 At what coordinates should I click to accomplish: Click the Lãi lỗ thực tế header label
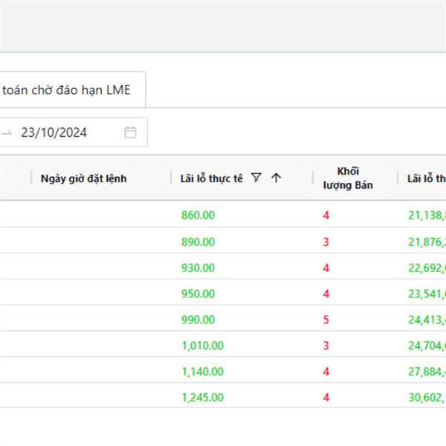click(x=212, y=178)
